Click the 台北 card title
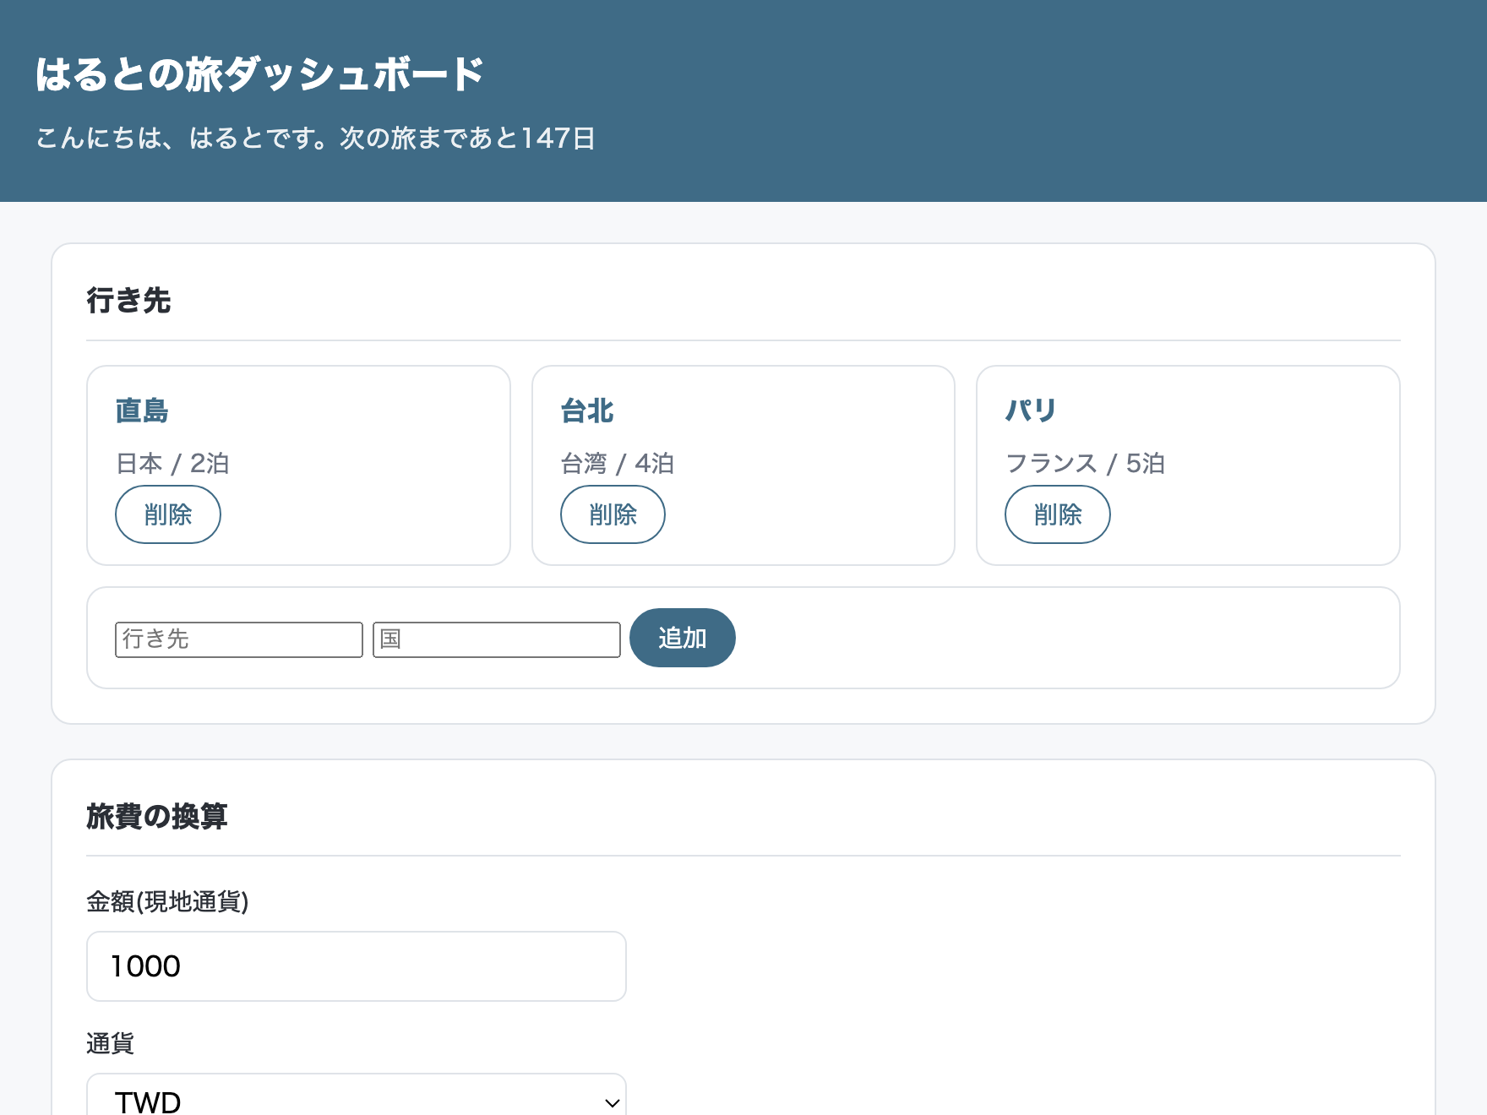Screen dimensions: 1487x1115 click(587, 411)
